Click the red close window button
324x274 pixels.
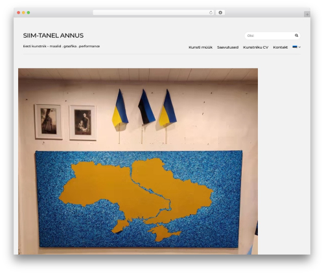(x=19, y=12)
